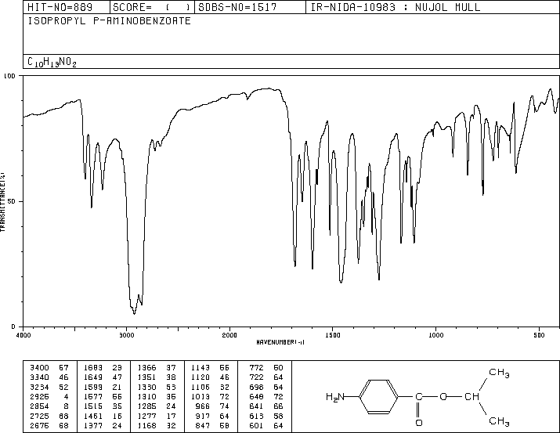This screenshot has width=560, height=433.
Task: Click the 500 x-axis tick label
Action: click(x=539, y=335)
